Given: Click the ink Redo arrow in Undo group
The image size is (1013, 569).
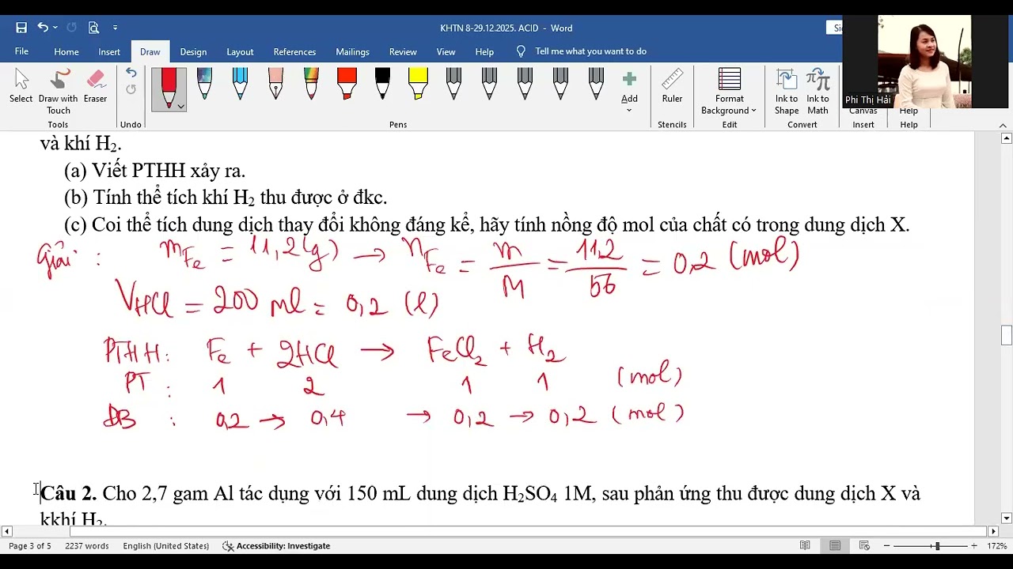Looking at the screenshot, I should 131,89.
